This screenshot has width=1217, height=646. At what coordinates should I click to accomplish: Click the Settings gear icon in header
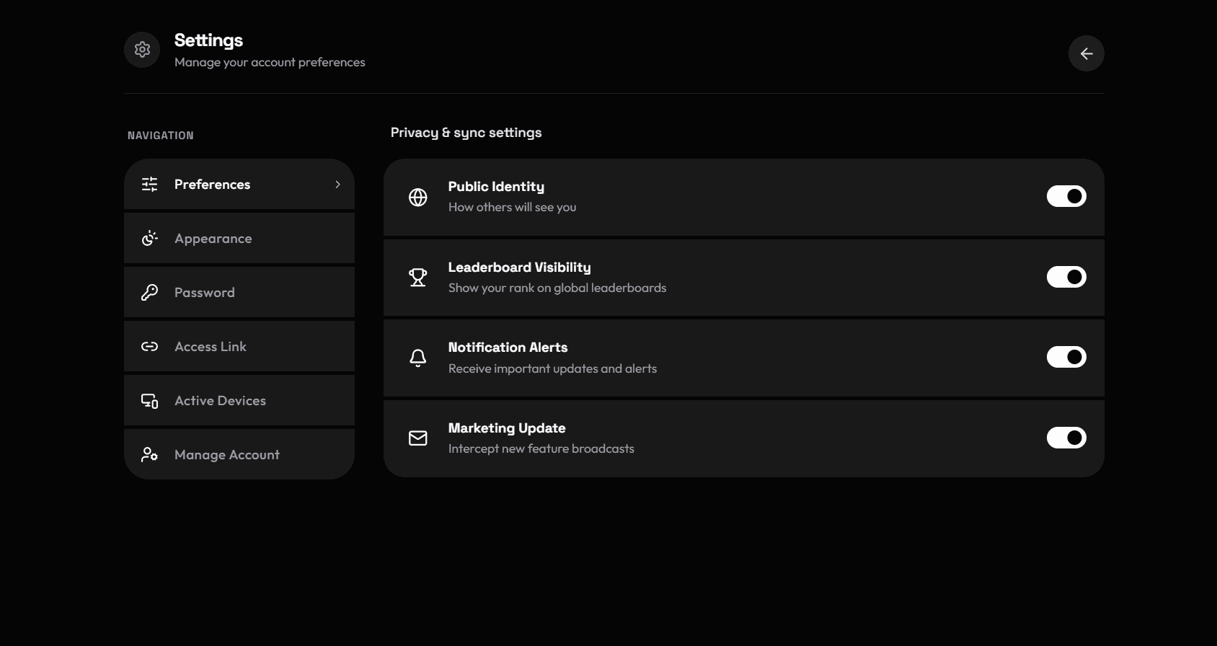(142, 50)
